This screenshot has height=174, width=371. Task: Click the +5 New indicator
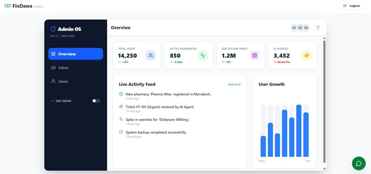tap(176, 62)
